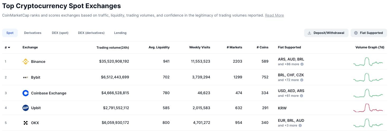
Task: Toggle the Fiat Supported button
Action: click(x=369, y=33)
